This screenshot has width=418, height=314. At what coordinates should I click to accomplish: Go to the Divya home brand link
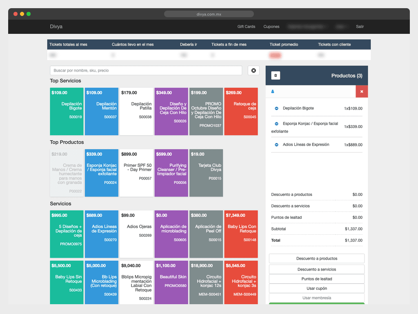(x=56, y=27)
